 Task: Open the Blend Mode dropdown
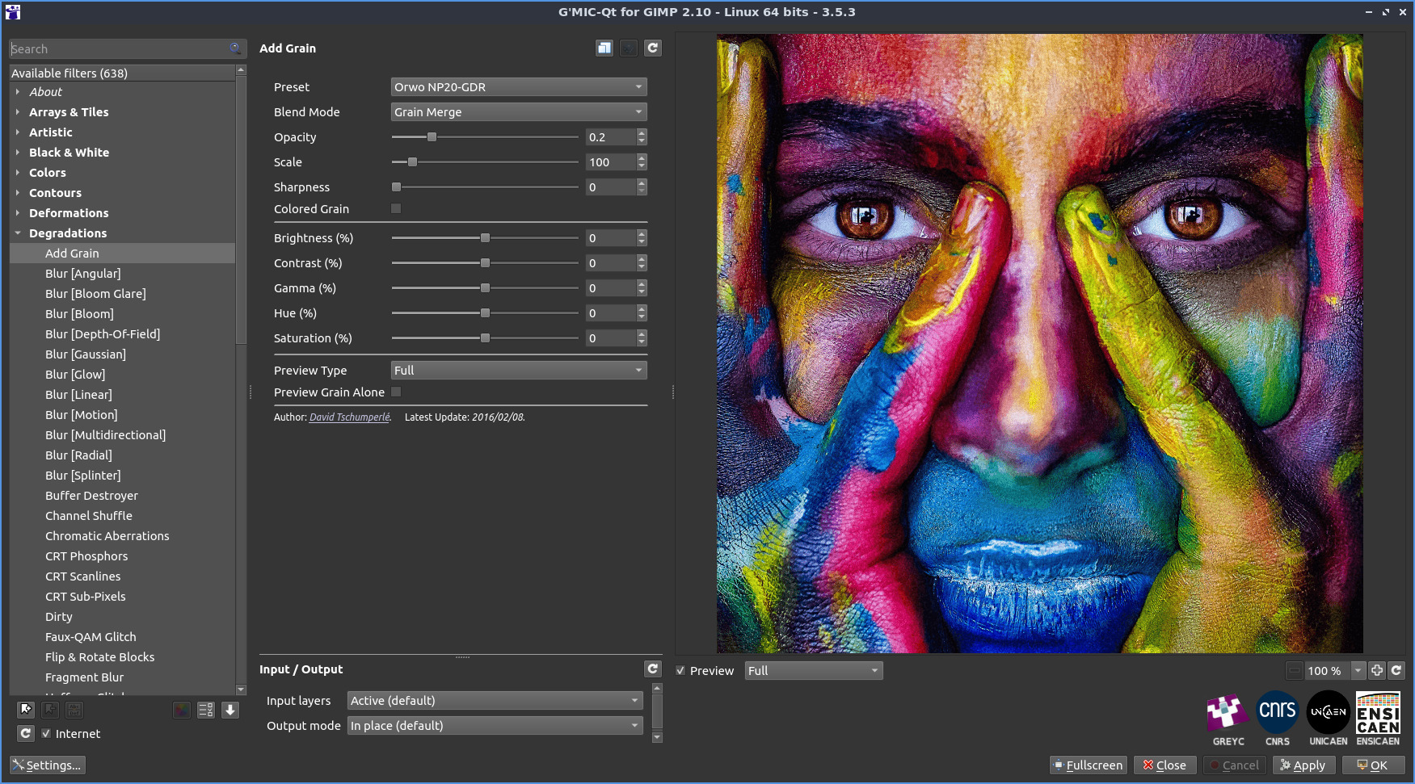pyautogui.click(x=518, y=112)
